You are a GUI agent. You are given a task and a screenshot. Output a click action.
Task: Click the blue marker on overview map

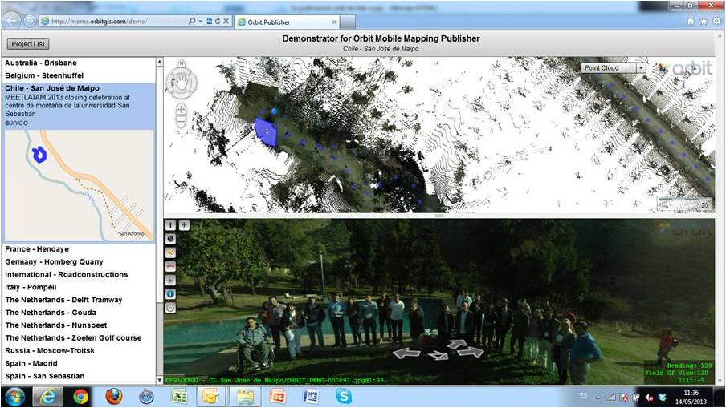point(39,155)
